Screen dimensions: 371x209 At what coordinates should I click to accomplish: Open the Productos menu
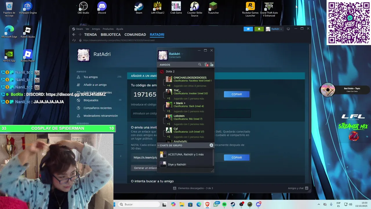(x=108, y=29)
